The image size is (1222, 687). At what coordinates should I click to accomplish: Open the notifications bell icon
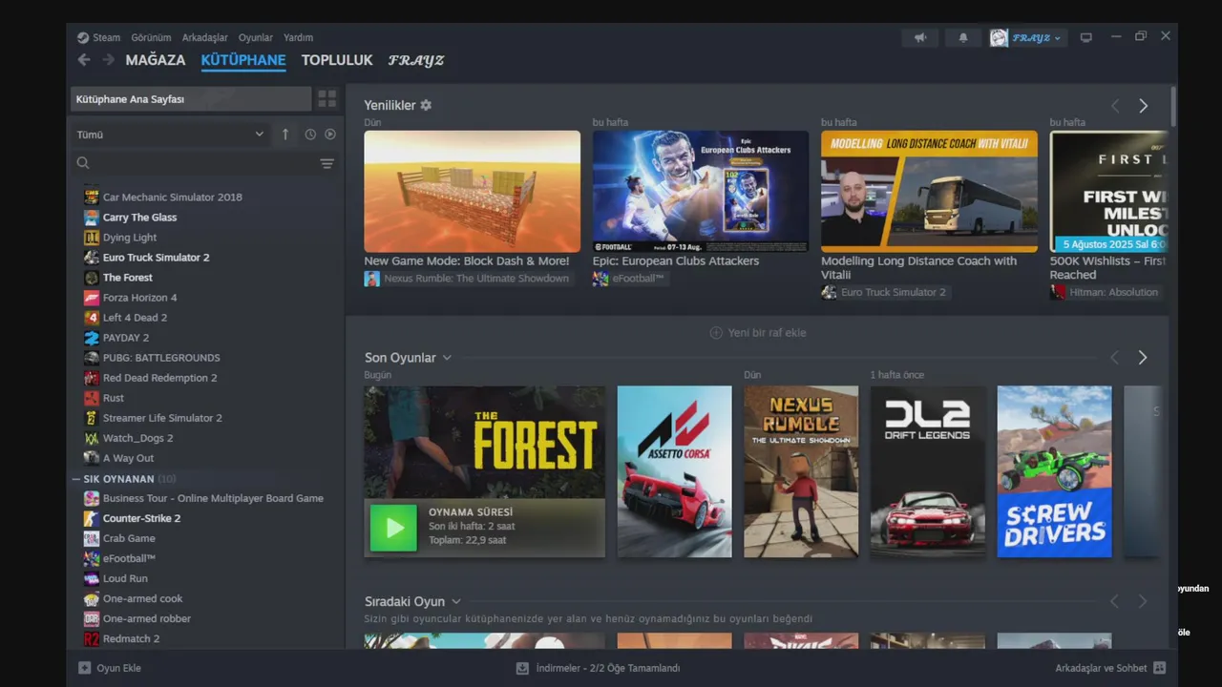[x=963, y=37]
